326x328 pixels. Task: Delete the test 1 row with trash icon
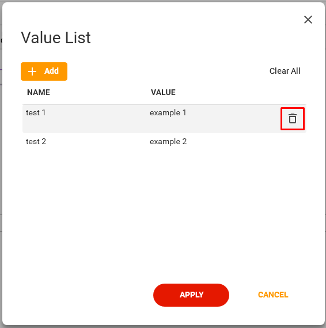[293, 119]
